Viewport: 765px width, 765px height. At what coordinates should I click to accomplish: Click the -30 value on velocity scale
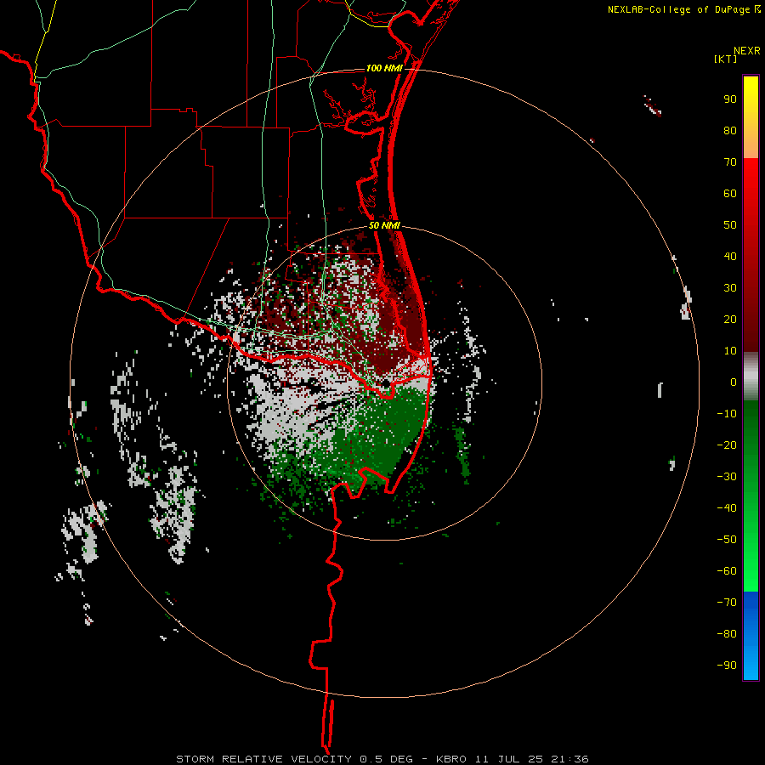point(727,477)
